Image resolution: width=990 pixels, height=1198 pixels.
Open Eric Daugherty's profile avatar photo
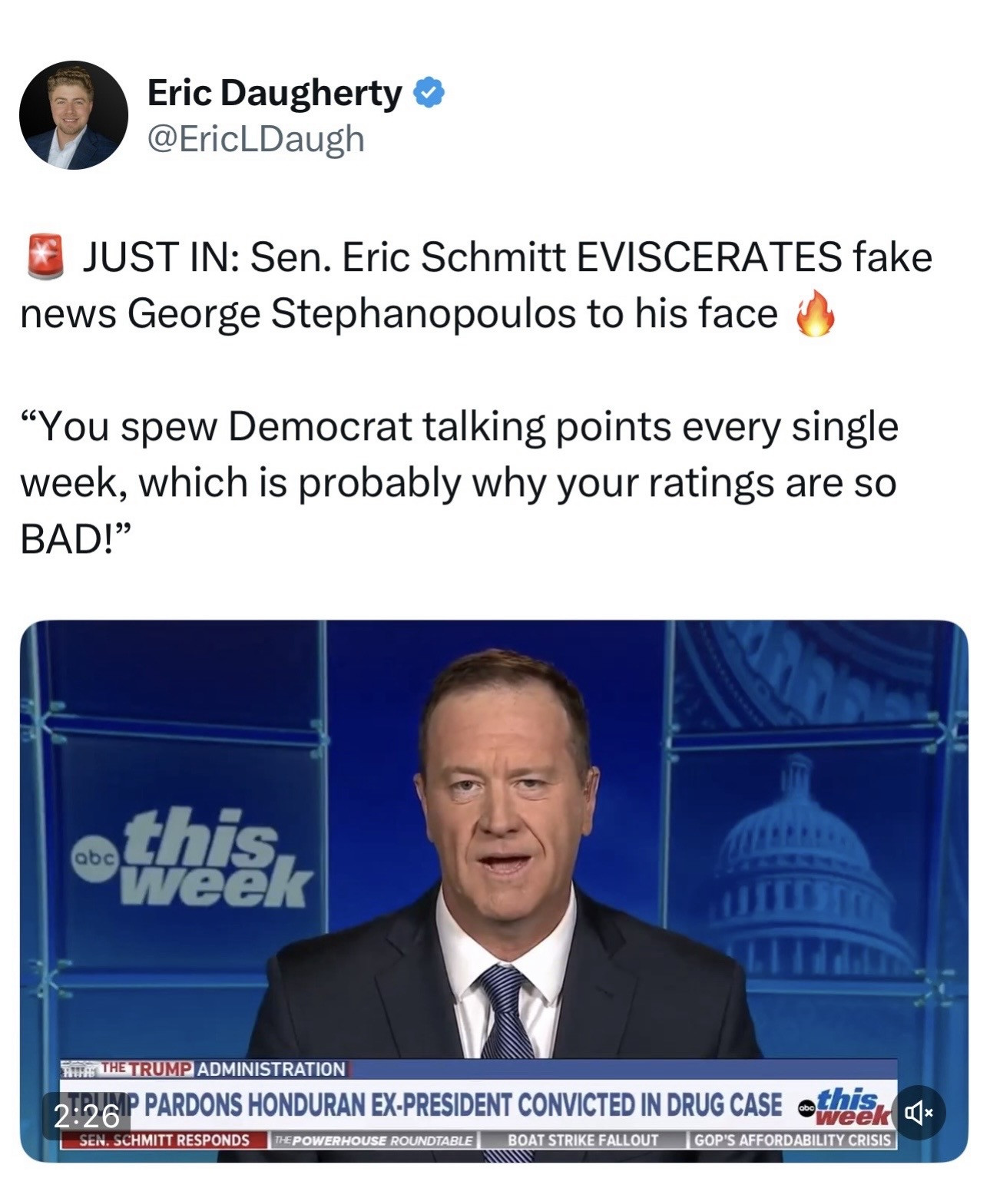tap(74, 115)
